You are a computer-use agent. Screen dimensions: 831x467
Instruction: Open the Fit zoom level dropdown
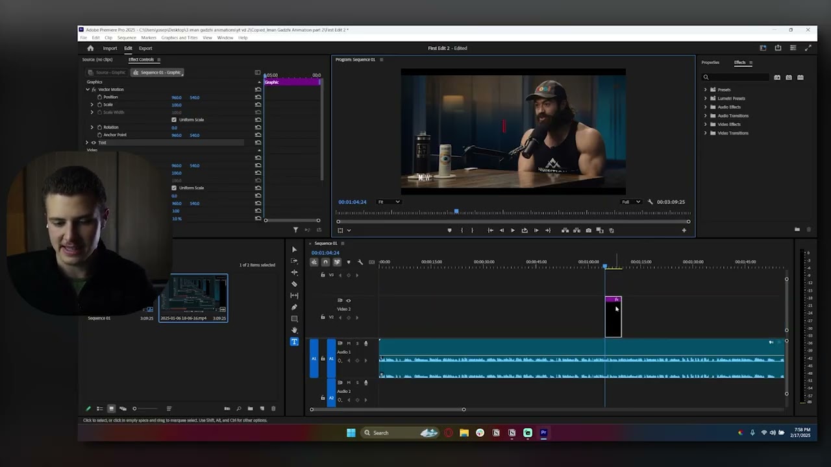[x=389, y=202]
